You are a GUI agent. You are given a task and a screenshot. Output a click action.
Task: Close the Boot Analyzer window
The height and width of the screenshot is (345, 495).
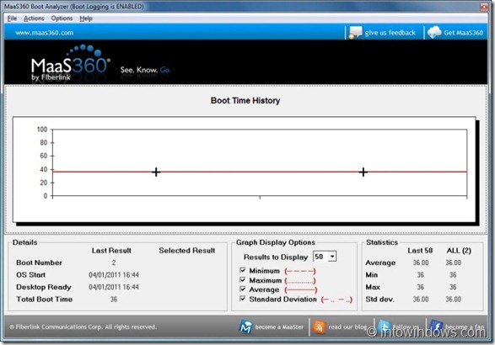[484, 7]
